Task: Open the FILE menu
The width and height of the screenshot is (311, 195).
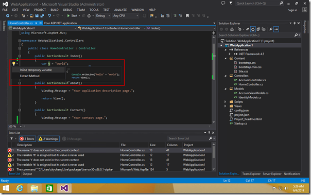Action: coord(5,10)
